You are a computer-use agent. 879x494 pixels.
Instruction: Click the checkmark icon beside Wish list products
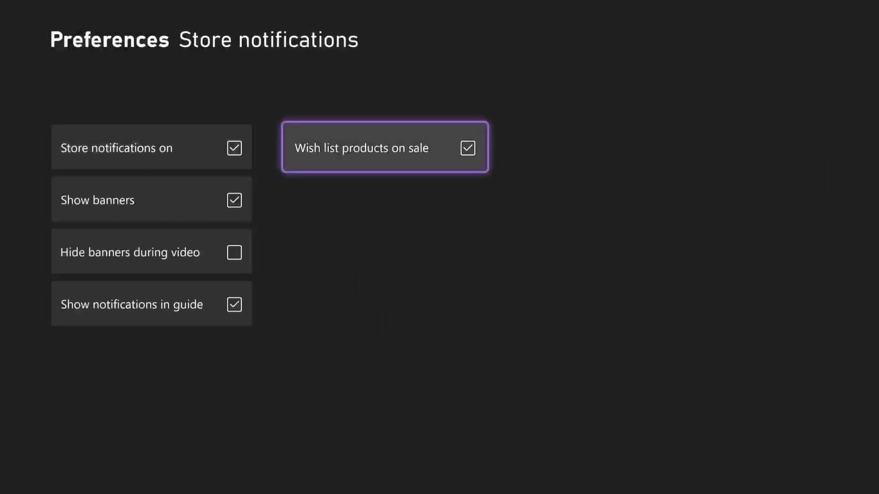click(x=468, y=148)
